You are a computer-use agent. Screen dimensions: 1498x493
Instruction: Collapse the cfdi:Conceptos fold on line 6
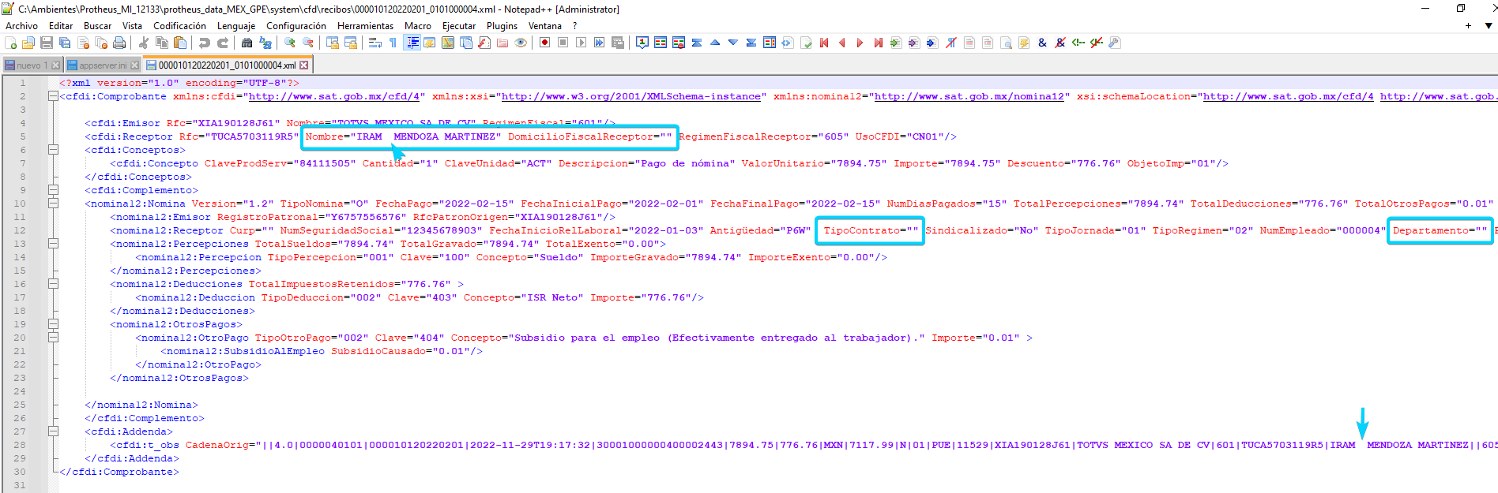pos(53,150)
